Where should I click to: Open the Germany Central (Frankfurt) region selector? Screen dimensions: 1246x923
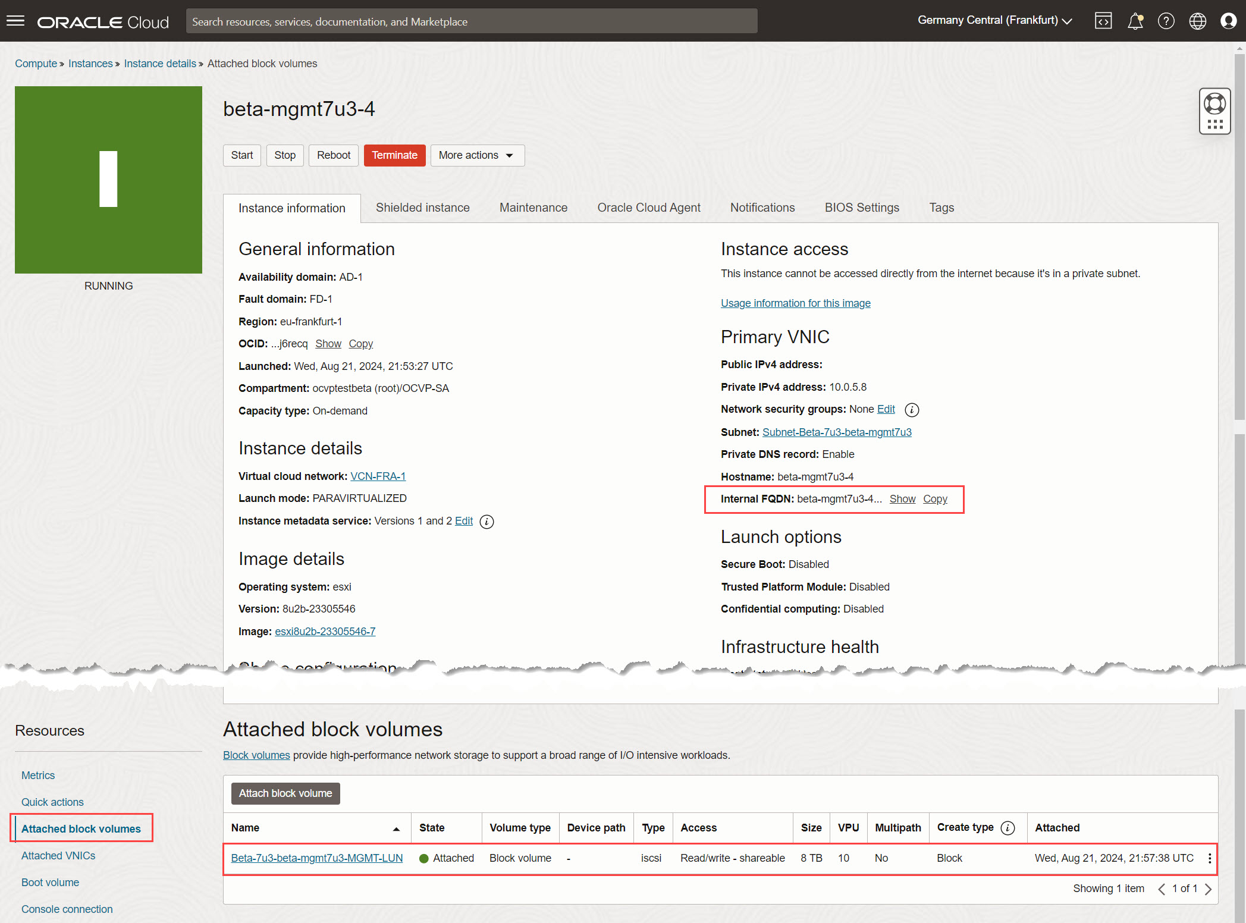tap(994, 20)
